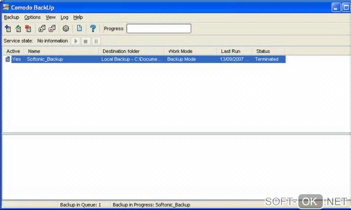The height and width of the screenshot is (210, 351).
Task: Open the Backup menu
Action: pos(12,17)
